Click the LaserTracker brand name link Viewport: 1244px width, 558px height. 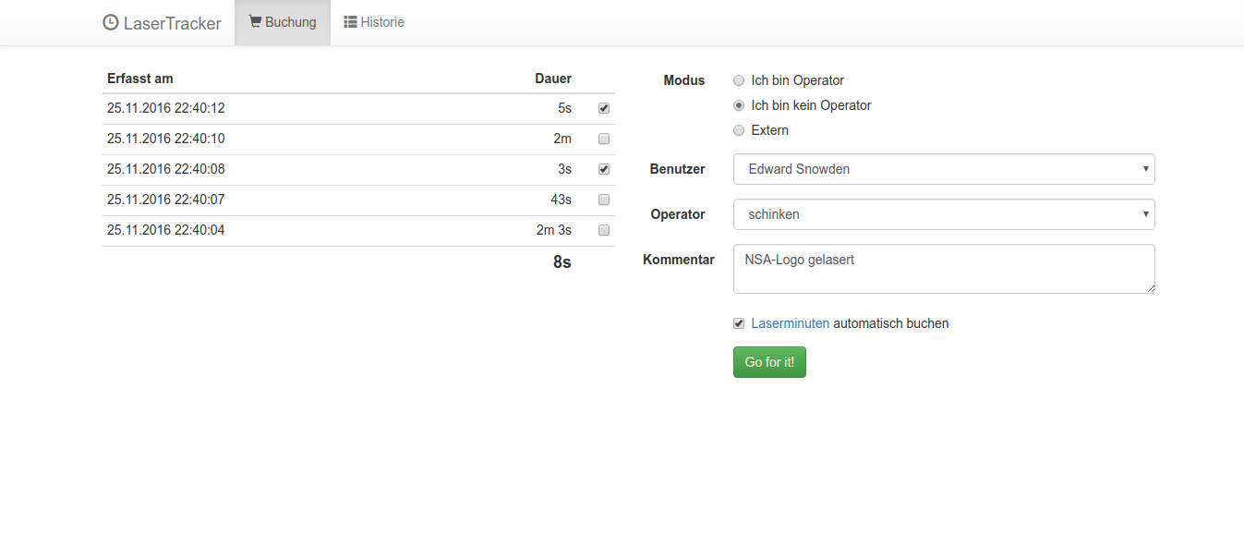click(172, 23)
